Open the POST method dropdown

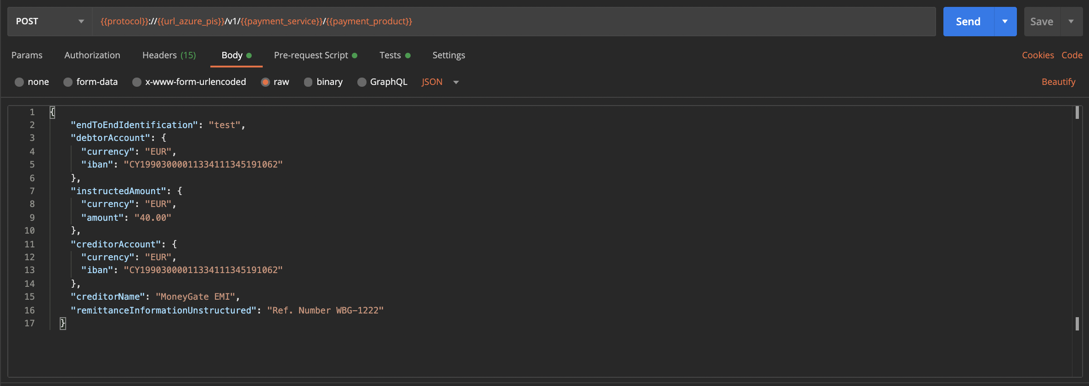coord(50,22)
